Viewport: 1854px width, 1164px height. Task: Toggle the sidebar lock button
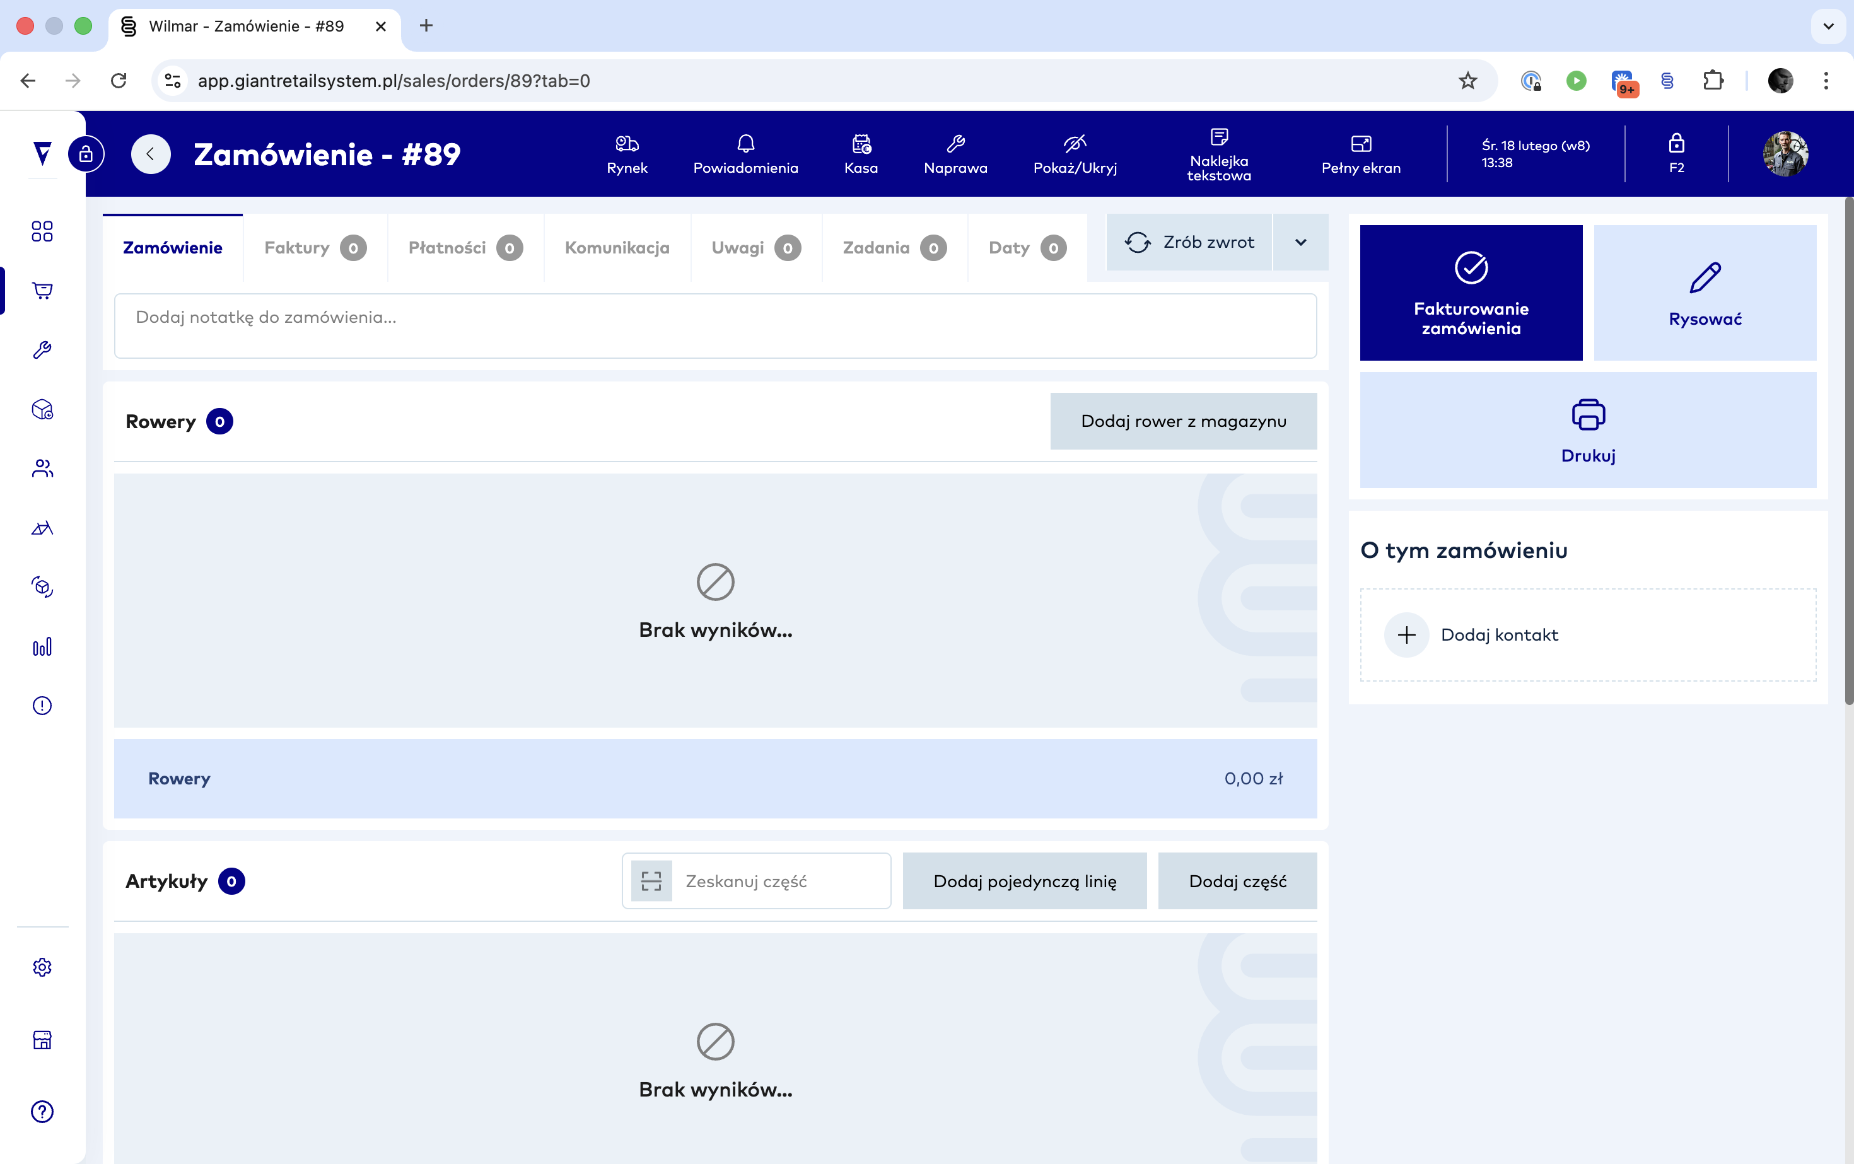[x=86, y=154]
